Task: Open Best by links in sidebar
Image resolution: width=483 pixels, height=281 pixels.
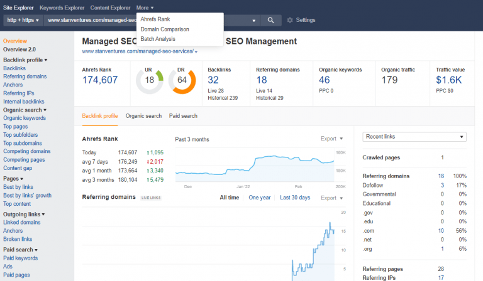Action: pyautogui.click(x=18, y=187)
